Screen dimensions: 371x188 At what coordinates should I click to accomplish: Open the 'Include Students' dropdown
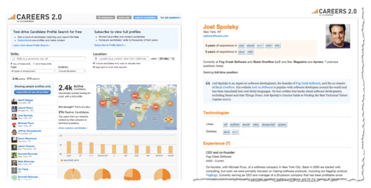tap(72, 71)
